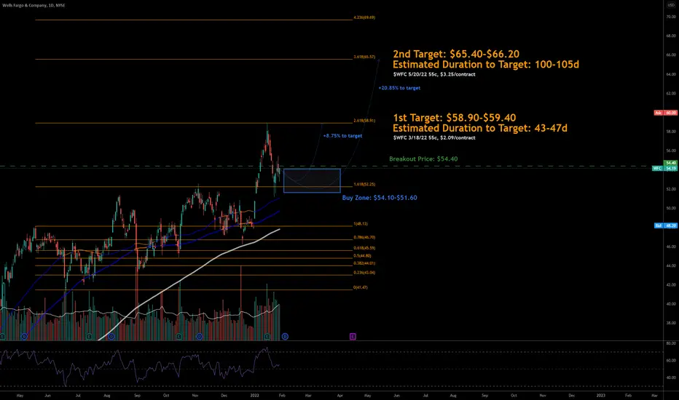Click the mid-January 2022 earnings marker
This screenshot has width=679, height=400.
pyautogui.click(x=267, y=337)
